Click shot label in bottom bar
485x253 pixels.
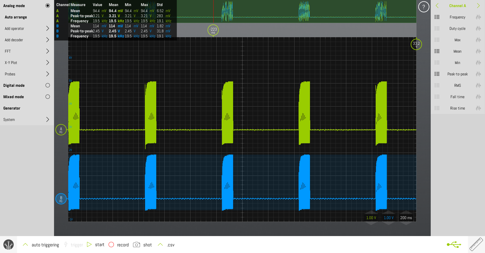click(147, 245)
